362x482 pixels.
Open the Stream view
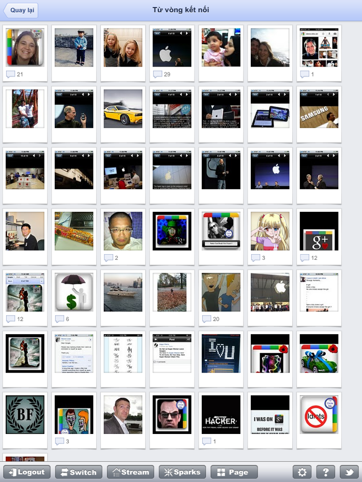(130, 472)
